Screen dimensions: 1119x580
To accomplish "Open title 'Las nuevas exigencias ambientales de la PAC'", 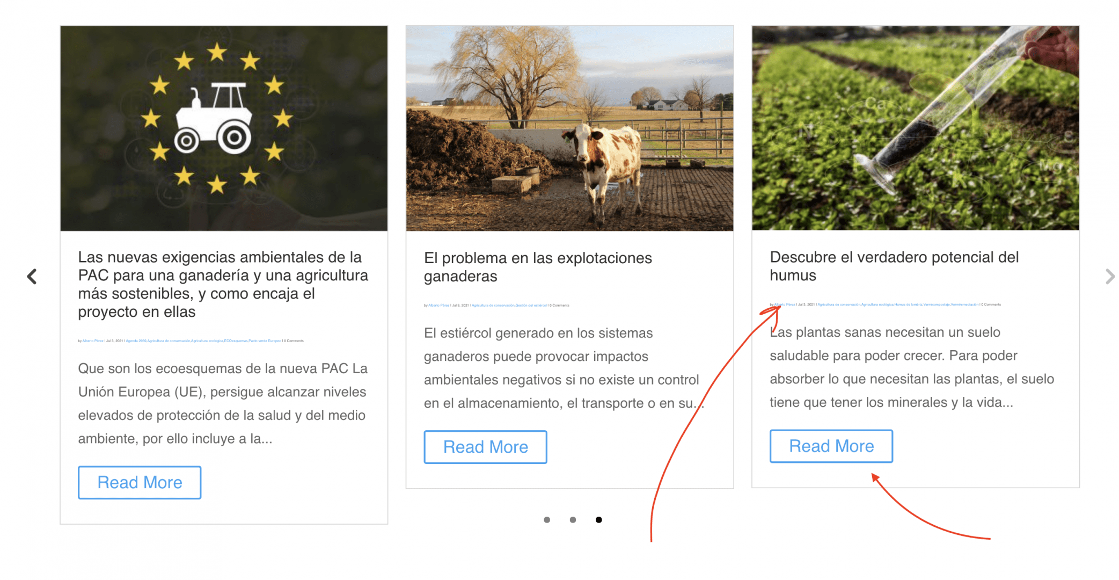I will click(223, 285).
